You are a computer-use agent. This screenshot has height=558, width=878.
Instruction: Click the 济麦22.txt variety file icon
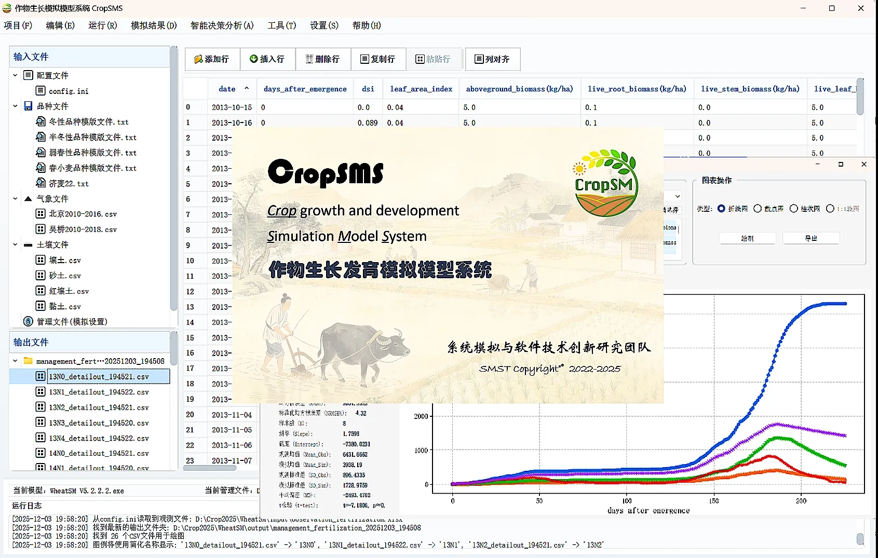click(40, 183)
